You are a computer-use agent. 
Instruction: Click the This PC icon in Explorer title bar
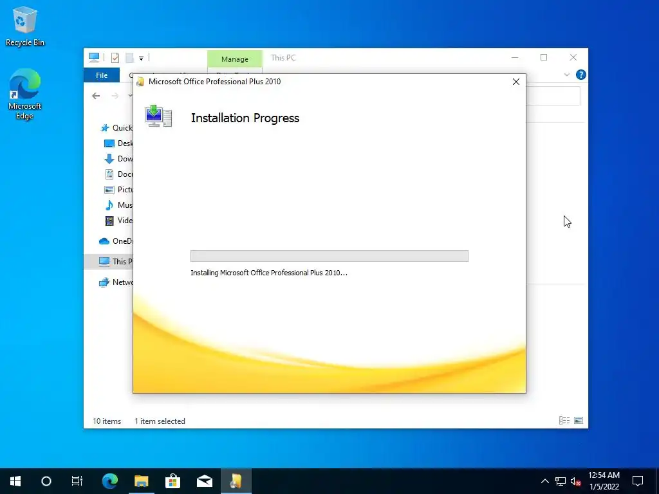pos(94,57)
